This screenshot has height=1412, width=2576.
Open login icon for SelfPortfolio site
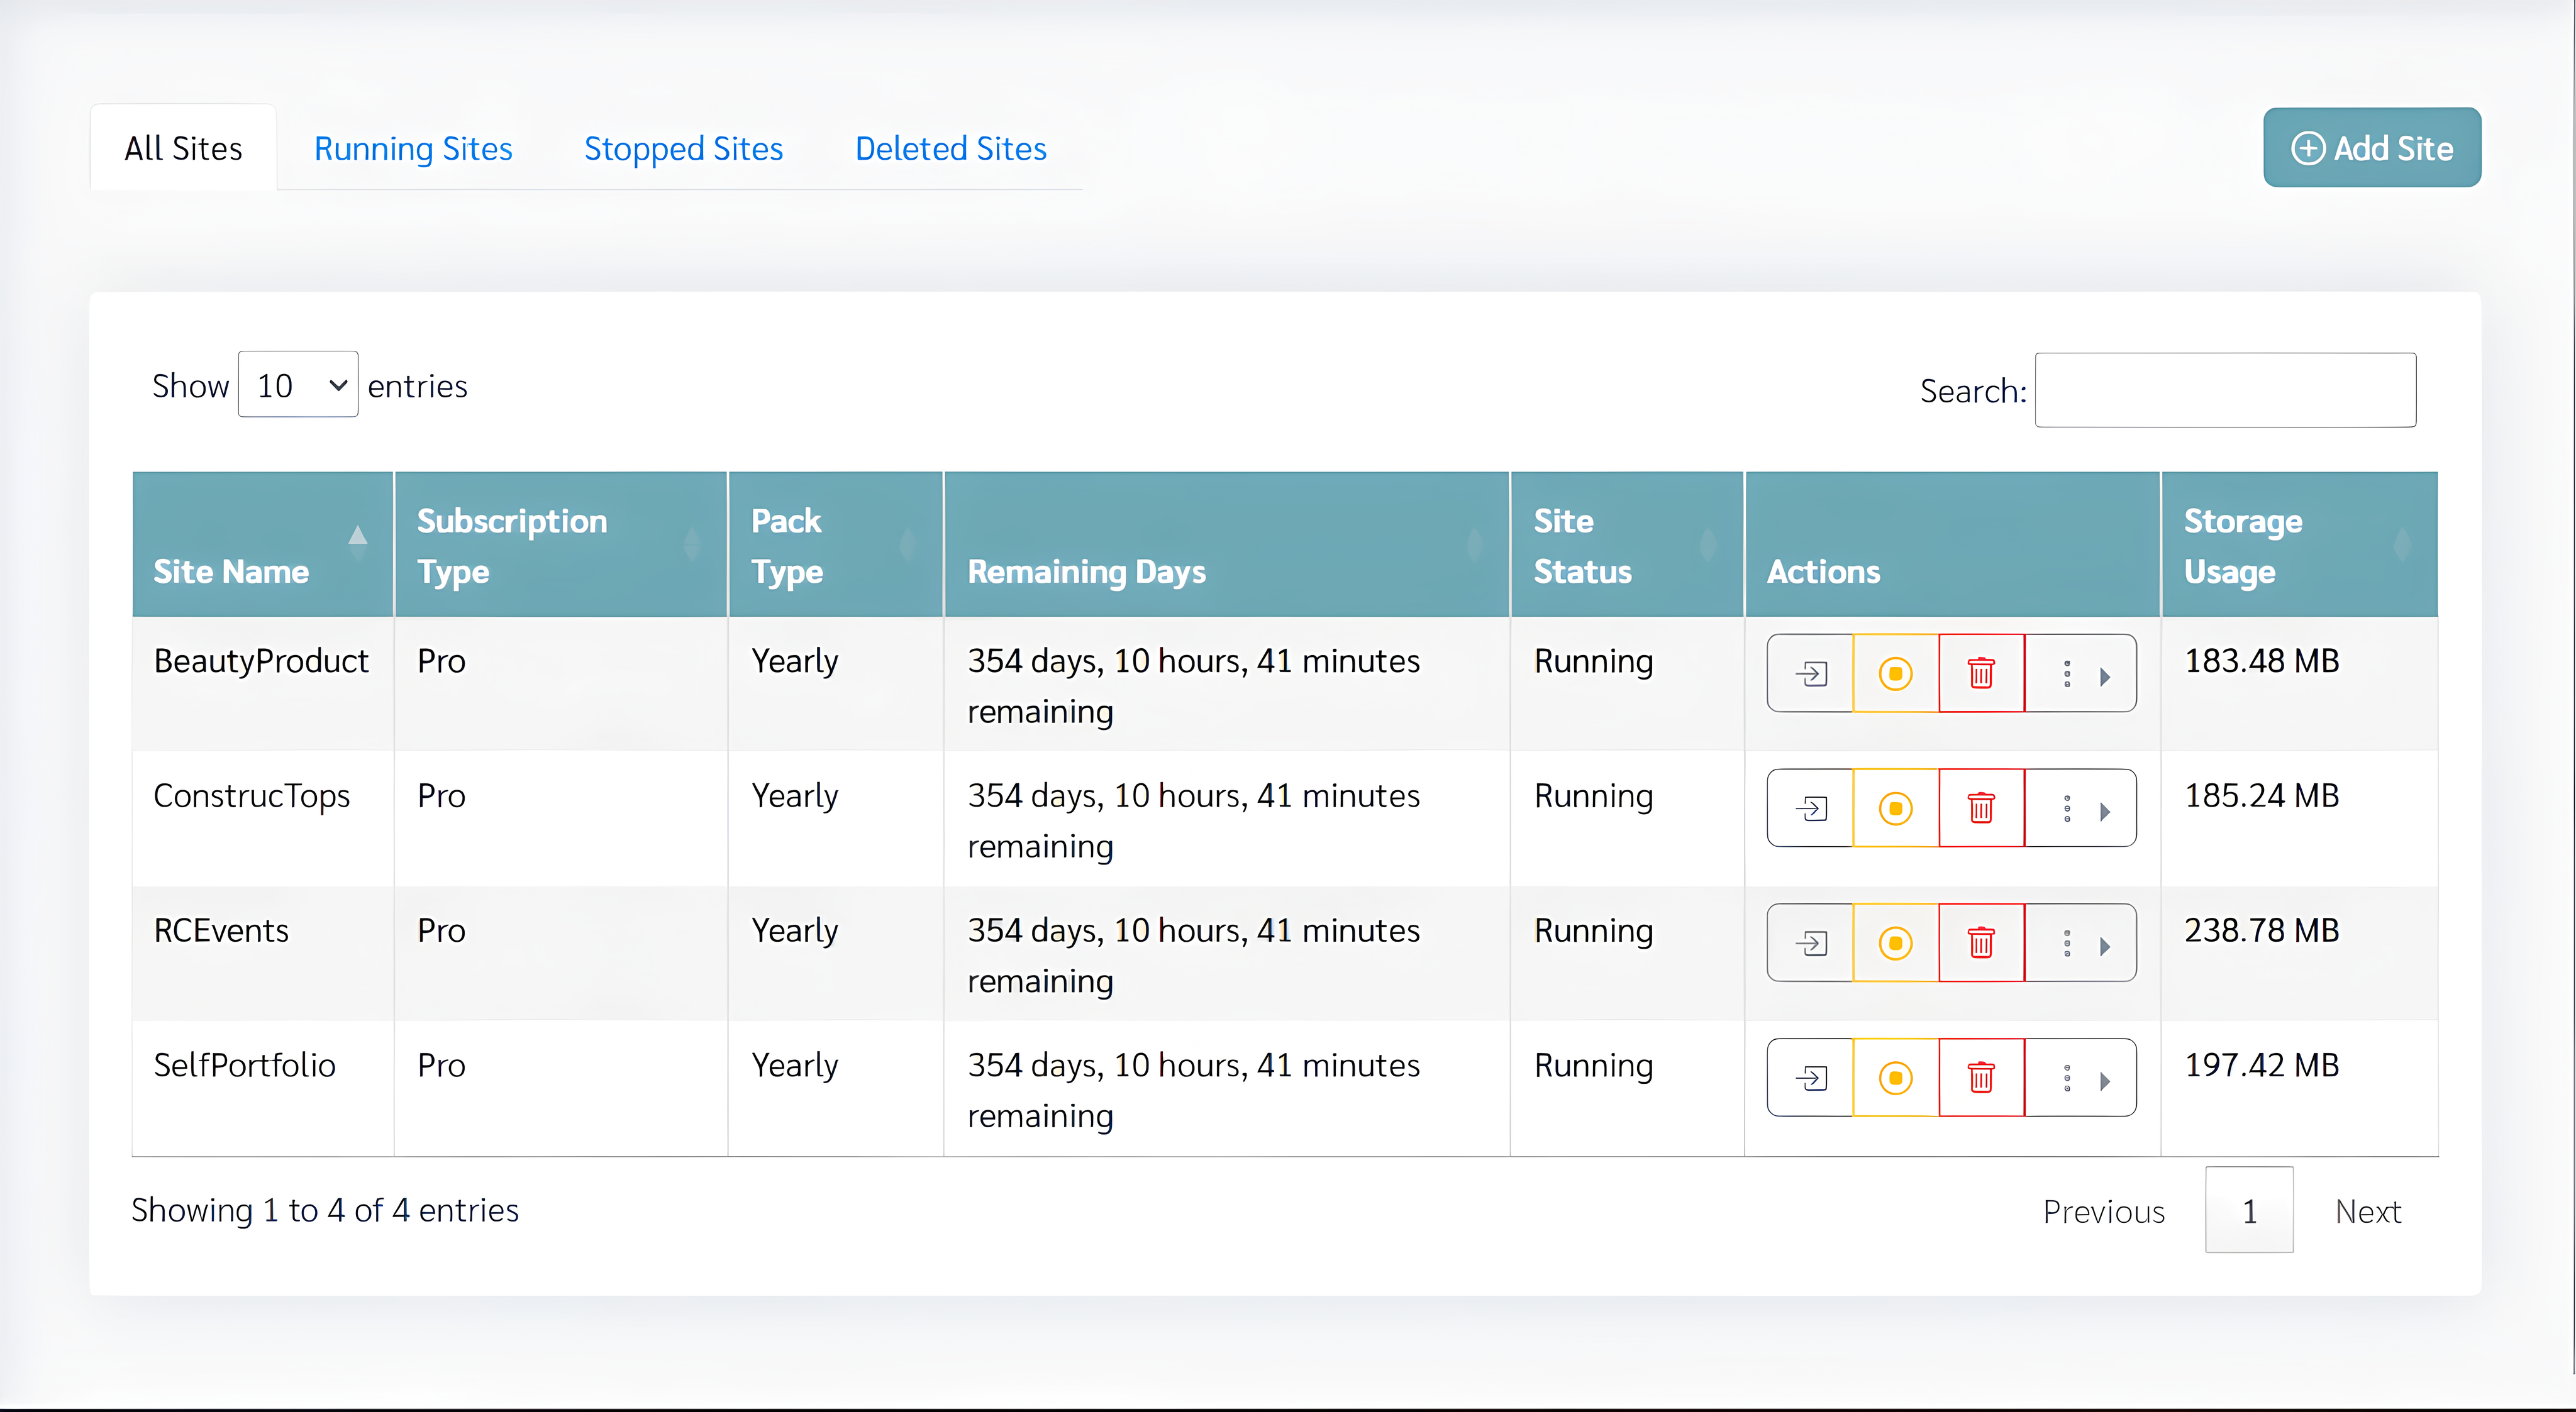coord(1810,1078)
